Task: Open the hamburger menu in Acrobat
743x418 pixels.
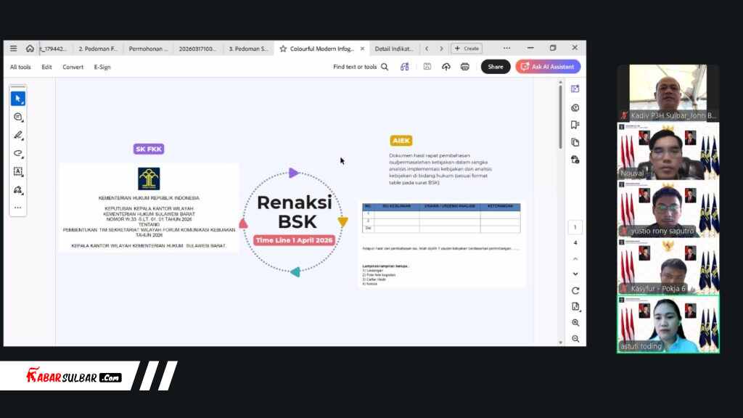Action: click(13, 49)
